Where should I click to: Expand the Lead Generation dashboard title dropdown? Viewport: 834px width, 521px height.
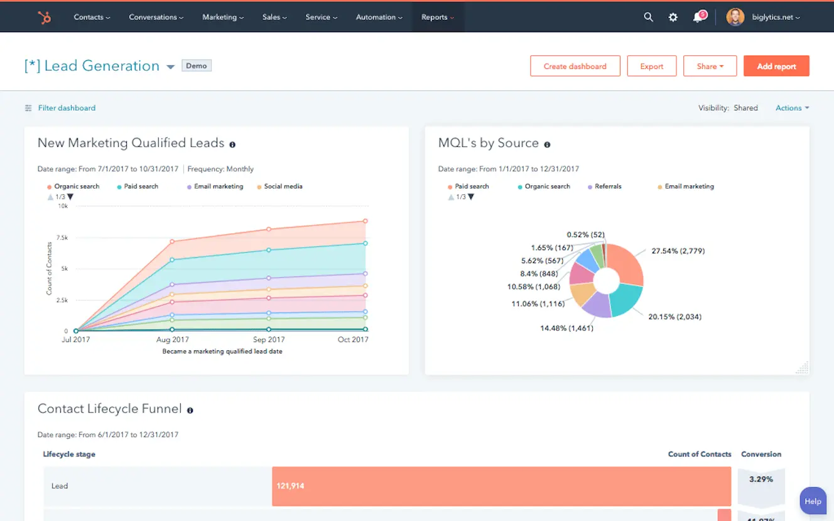[170, 66]
